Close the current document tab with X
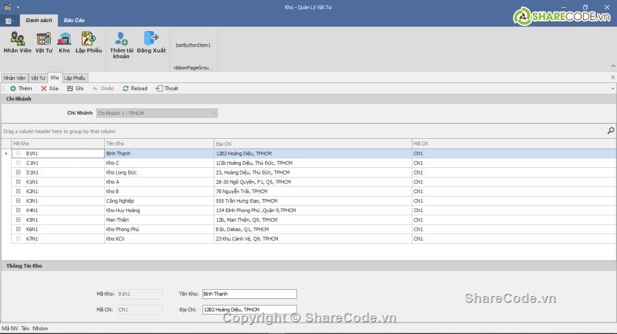 (612, 77)
